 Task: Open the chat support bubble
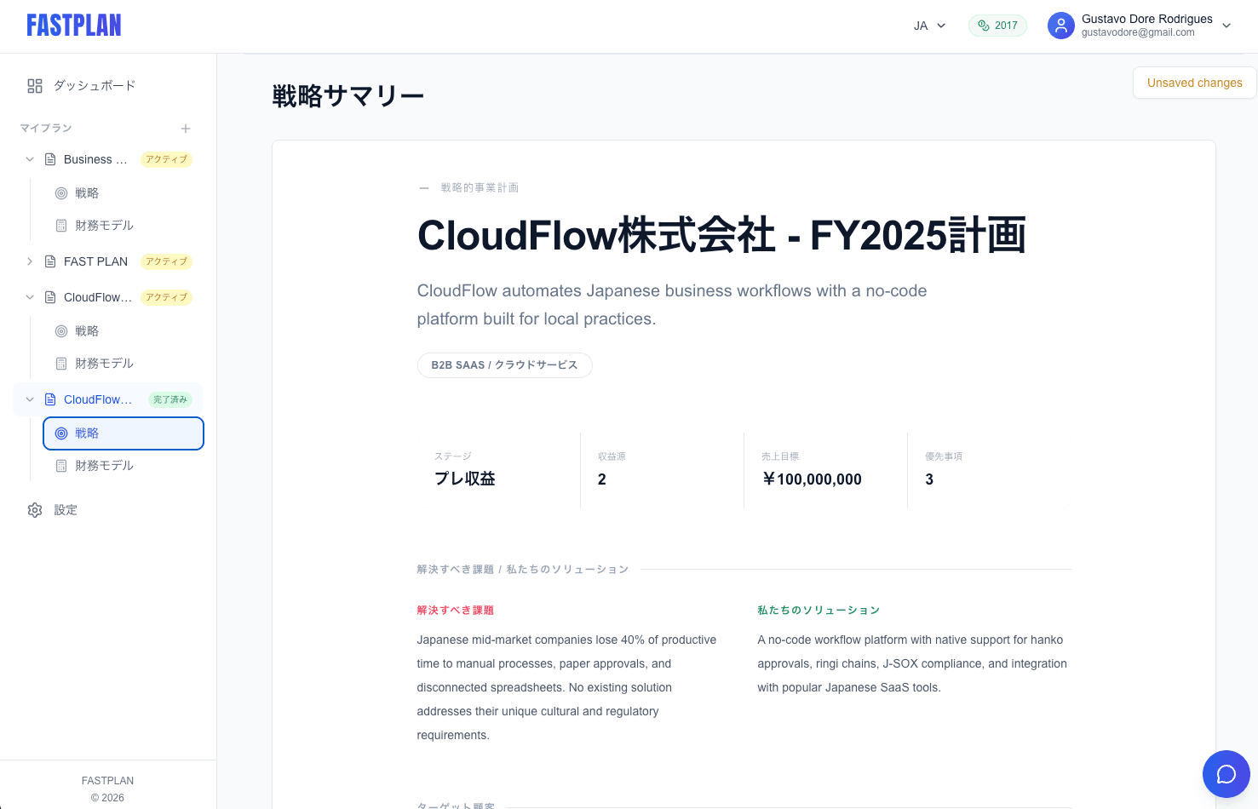tap(1226, 774)
